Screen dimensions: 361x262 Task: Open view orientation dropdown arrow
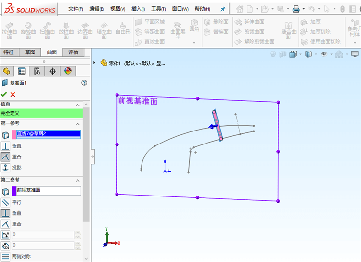[300, 54]
